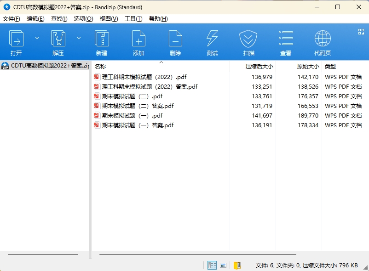
Task: Select file 期末模拟试题（二）答案.pdf
Action: 138,106
